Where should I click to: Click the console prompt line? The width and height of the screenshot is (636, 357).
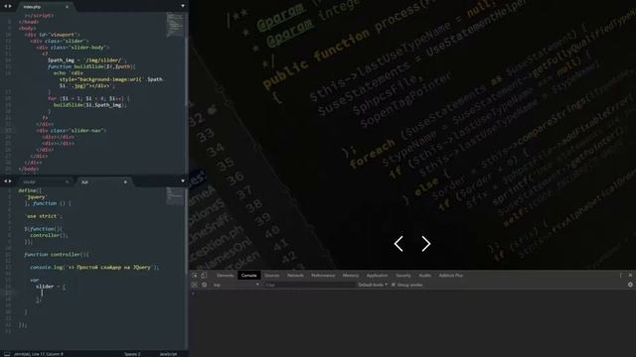[x=412, y=294]
